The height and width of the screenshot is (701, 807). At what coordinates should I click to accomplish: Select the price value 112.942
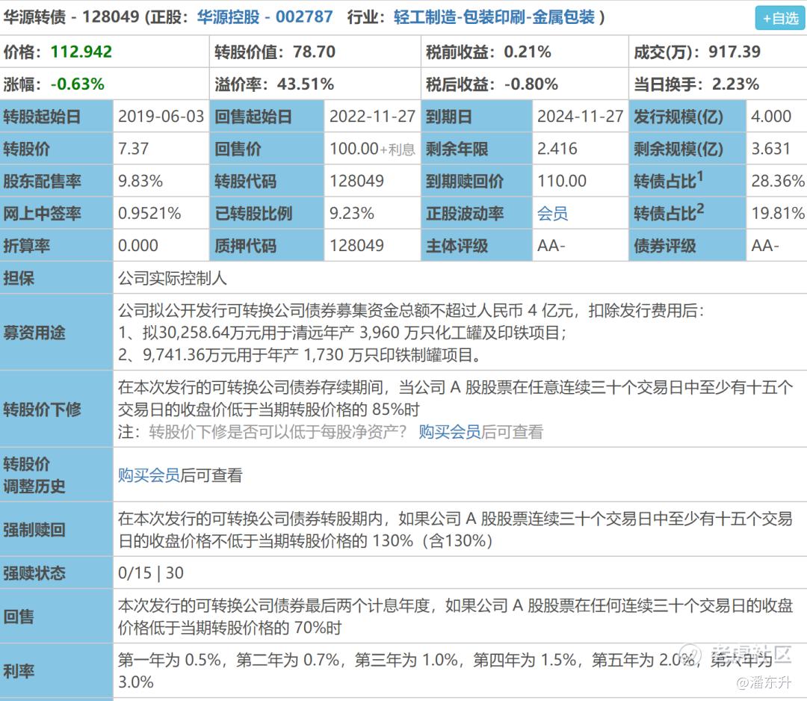tap(81, 52)
